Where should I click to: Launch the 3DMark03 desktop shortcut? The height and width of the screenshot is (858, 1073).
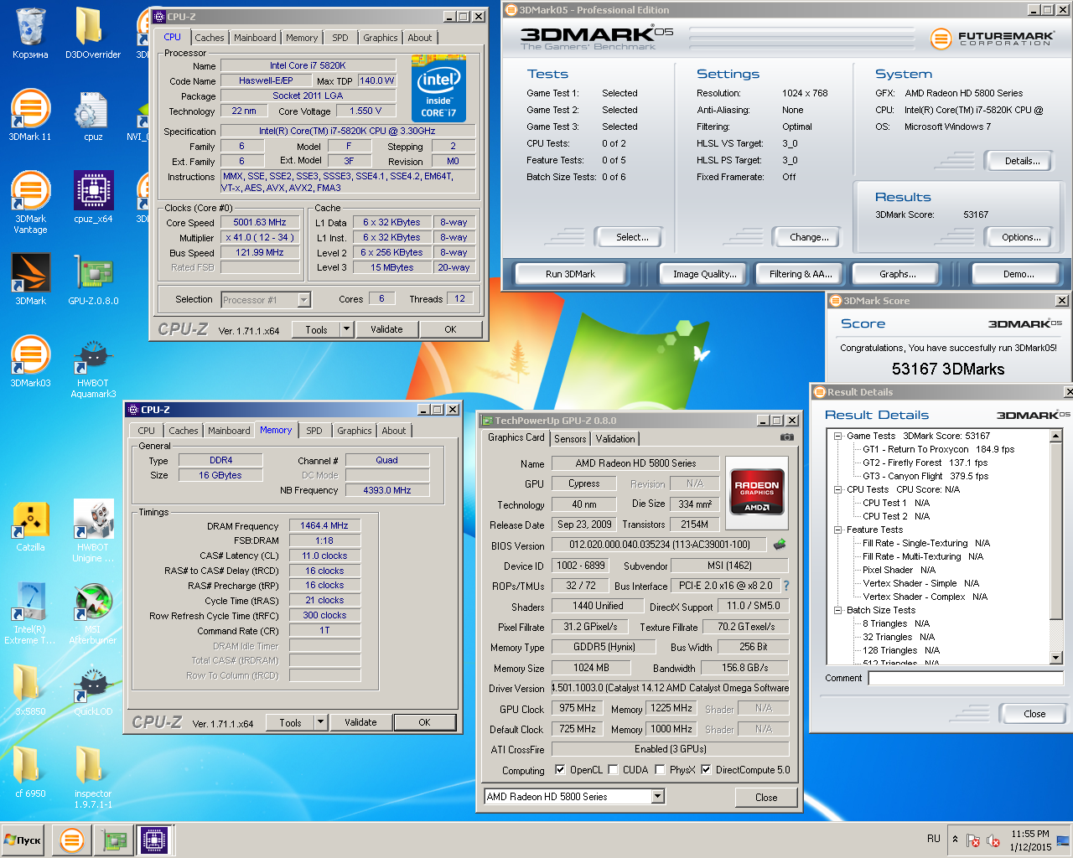[x=30, y=361]
